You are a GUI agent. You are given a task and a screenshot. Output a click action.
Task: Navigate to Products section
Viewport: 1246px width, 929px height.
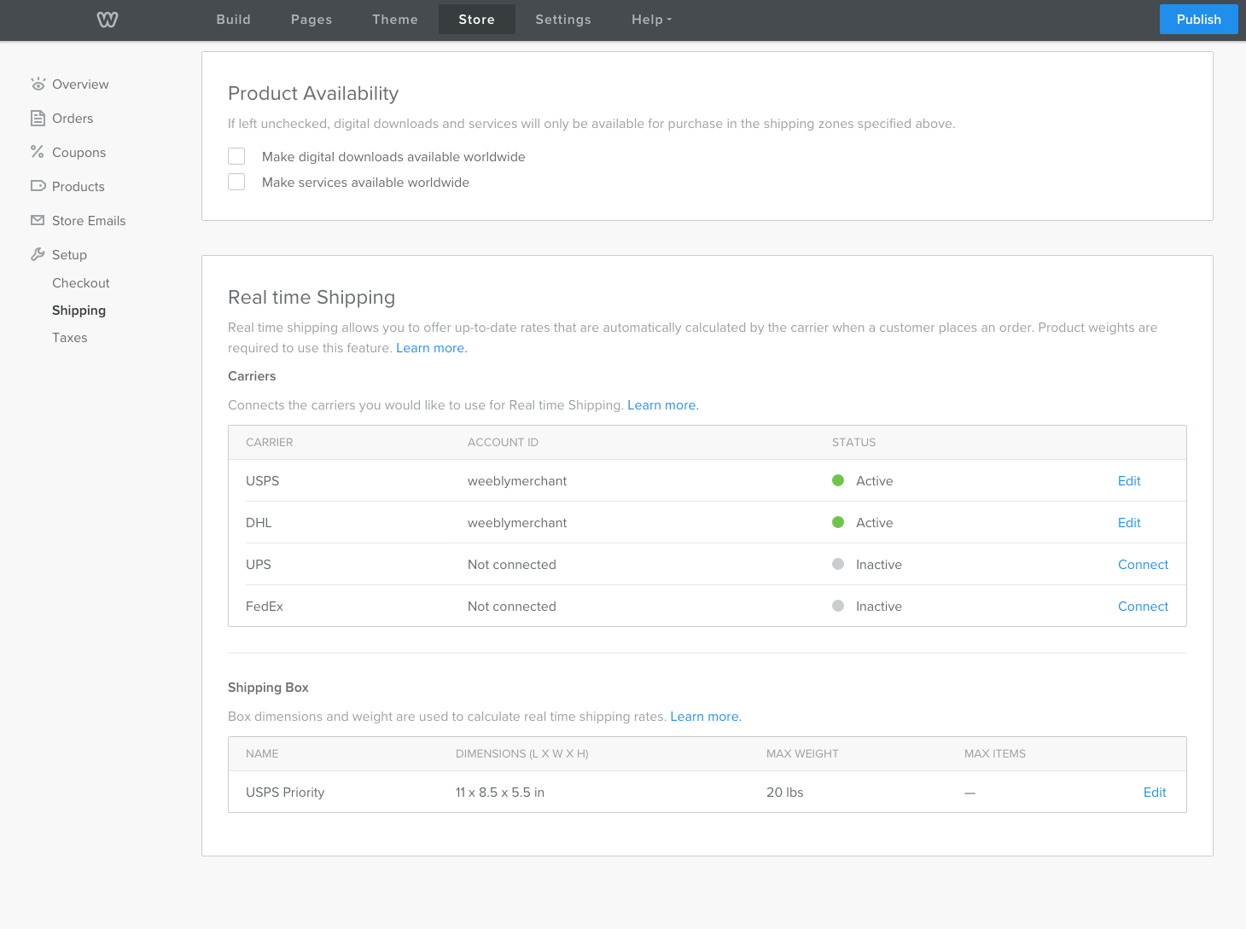pos(79,186)
